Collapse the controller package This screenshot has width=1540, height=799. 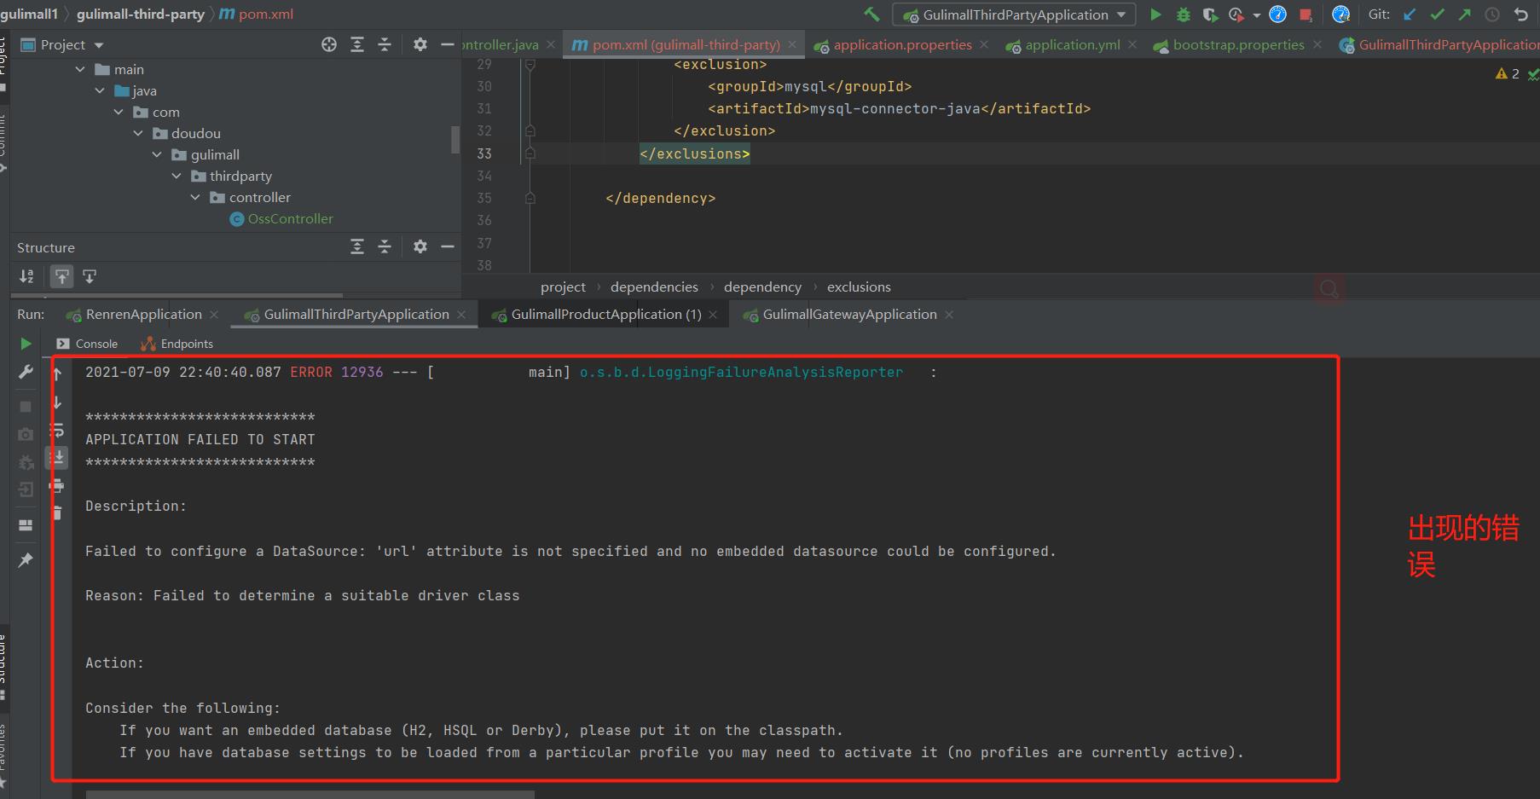195,197
